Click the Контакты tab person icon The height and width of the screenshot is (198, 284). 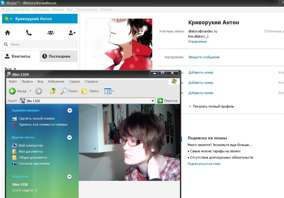pos(7,56)
